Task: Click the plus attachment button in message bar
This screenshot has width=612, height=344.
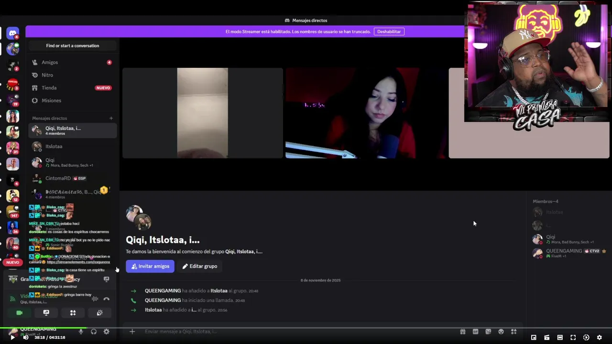Action: (132, 332)
